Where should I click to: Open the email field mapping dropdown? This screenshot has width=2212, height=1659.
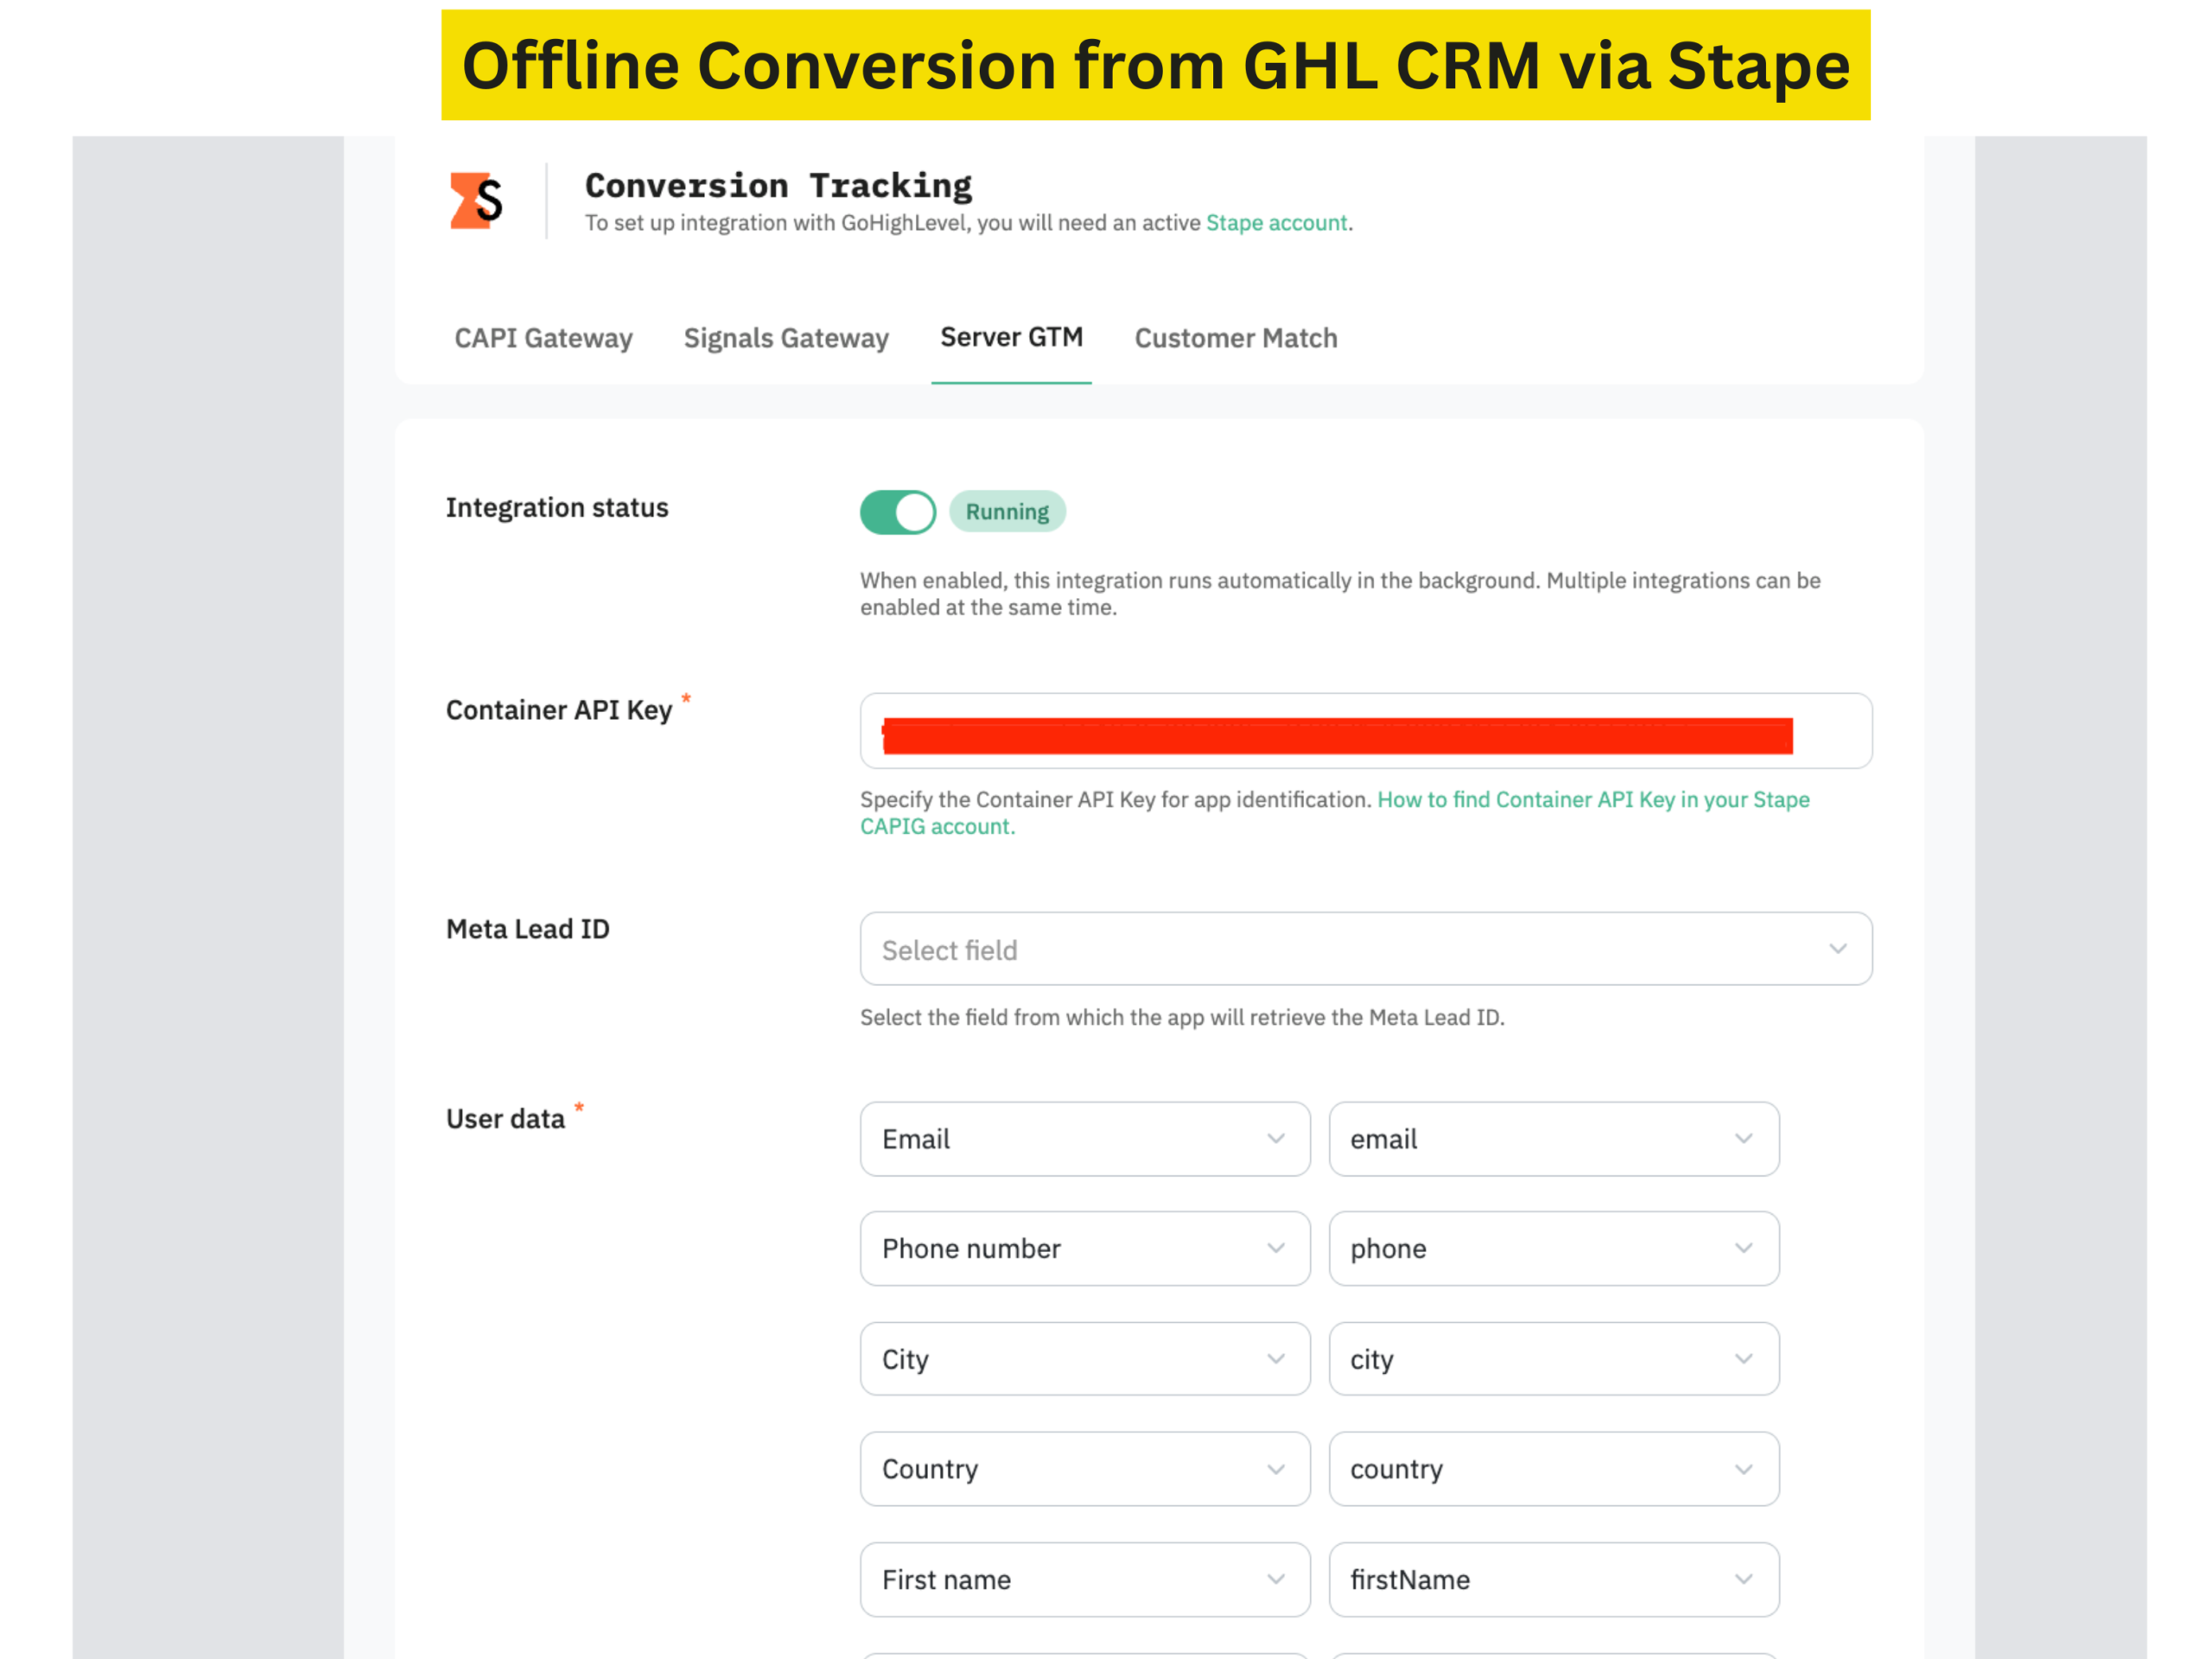pos(1553,1139)
